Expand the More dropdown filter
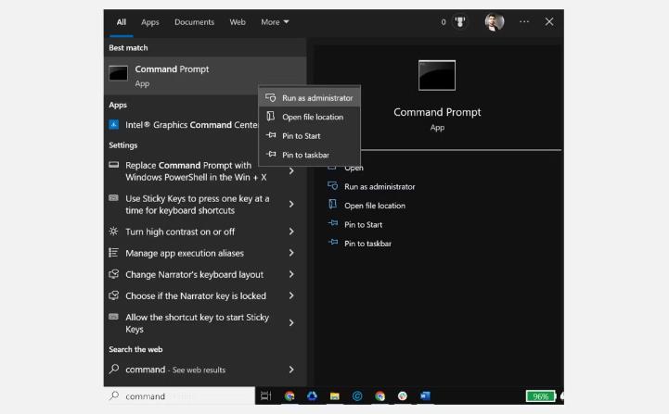This screenshot has height=414, width=669. click(275, 22)
